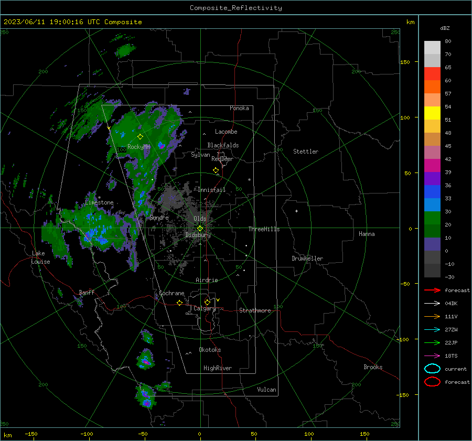Image resolution: width=472 pixels, height=441 pixels.
Task: Click the cyan current ellipse icon
Action: point(432,369)
